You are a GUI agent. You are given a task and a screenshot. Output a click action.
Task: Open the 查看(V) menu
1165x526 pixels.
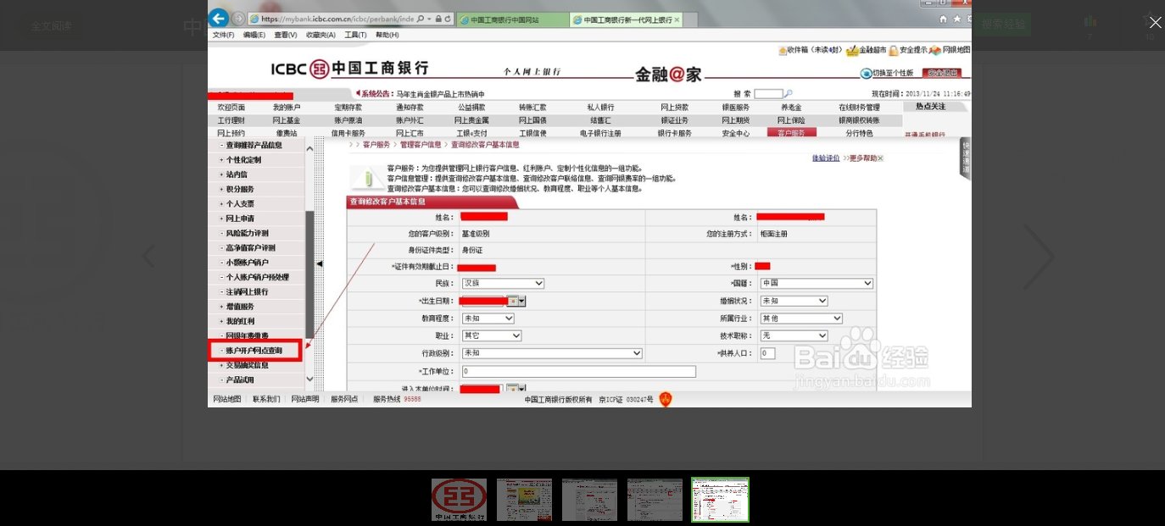286,35
